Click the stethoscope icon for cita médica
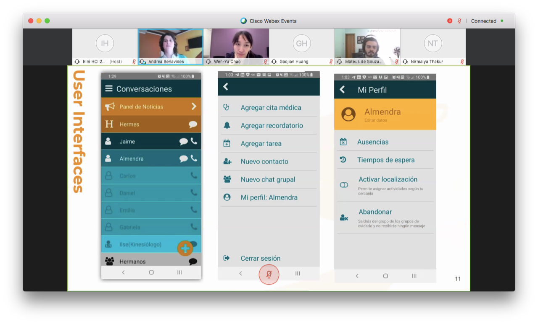The image size is (538, 324). 227,107
